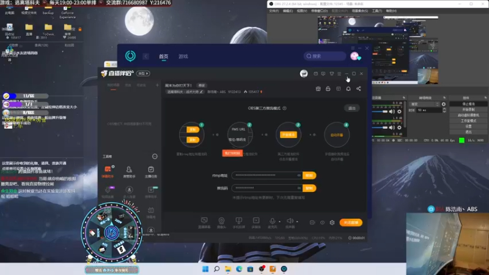The image size is (489, 275).
Task: Click the stop streaming button in OBS controls
Action: (x=468, y=104)
